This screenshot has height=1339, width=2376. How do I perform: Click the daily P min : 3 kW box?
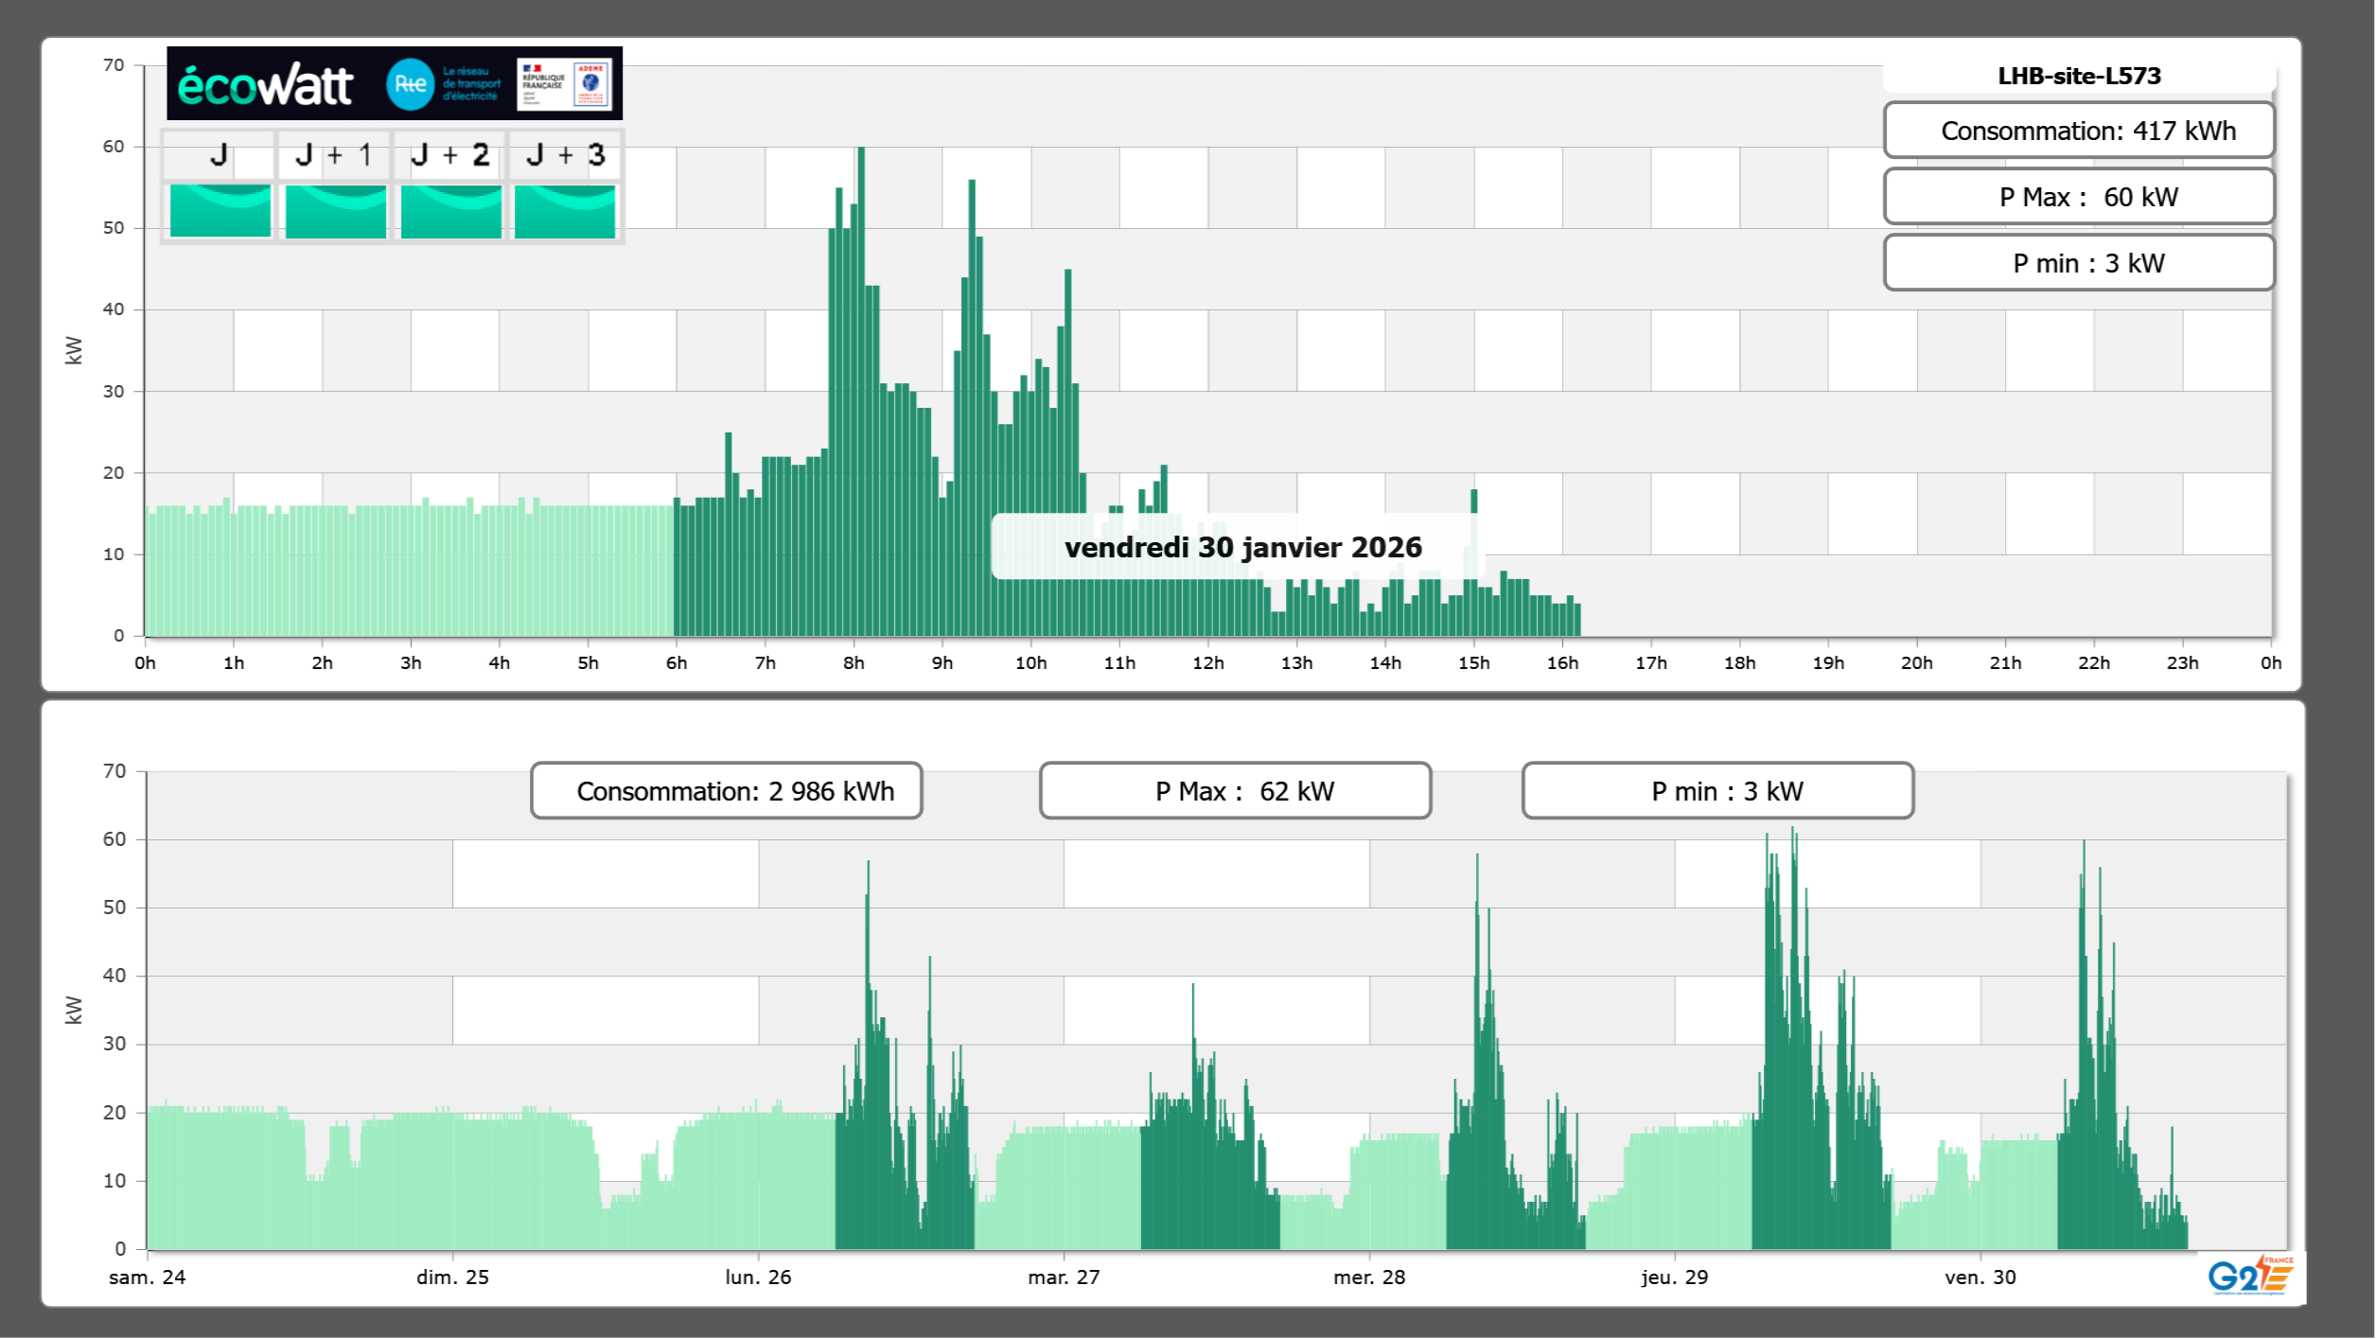tap(2078, 263)
